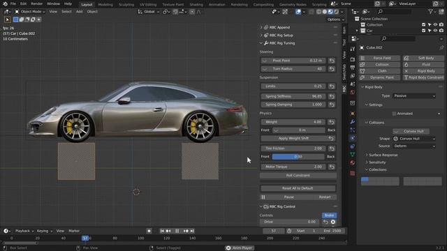Open the Object Constraints tab icon
The image size is (447, 251).
click(353, 146)
